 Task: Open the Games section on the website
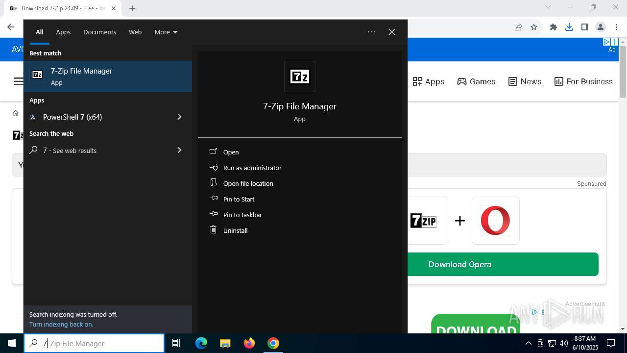click(x=476, y=81)
